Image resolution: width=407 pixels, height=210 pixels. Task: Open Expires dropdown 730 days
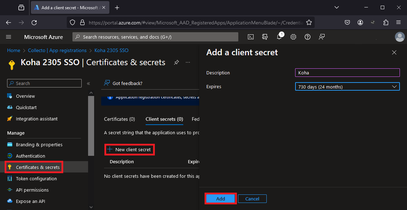pyautogui.click(x=347, y=87)
